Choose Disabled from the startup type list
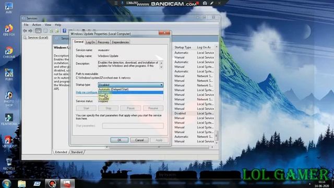The width and height of the screenshot is (334, 188). [x=130, y=99]
